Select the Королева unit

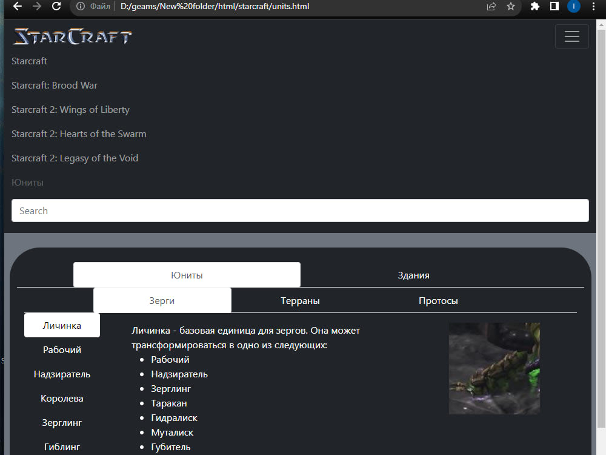(62, 399)
